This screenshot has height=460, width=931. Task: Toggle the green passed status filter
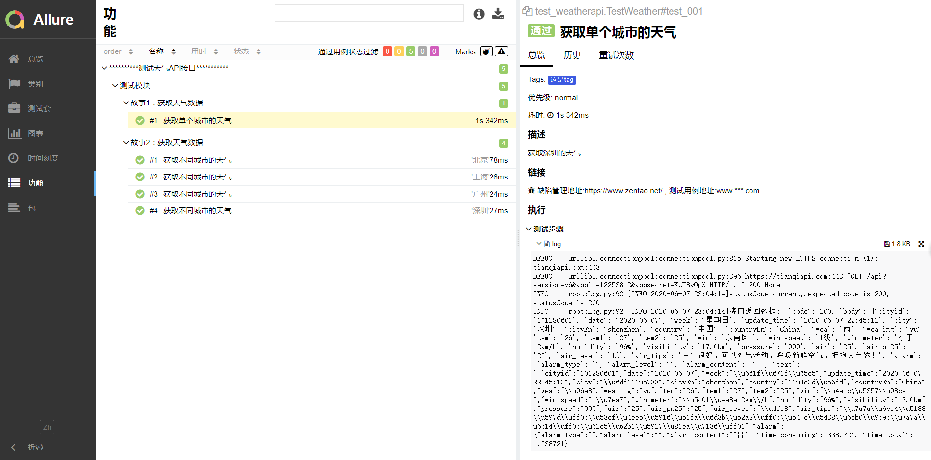[x=411, y=51]
